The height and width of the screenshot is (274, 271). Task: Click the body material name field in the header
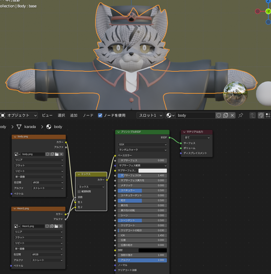pos(196,115)
